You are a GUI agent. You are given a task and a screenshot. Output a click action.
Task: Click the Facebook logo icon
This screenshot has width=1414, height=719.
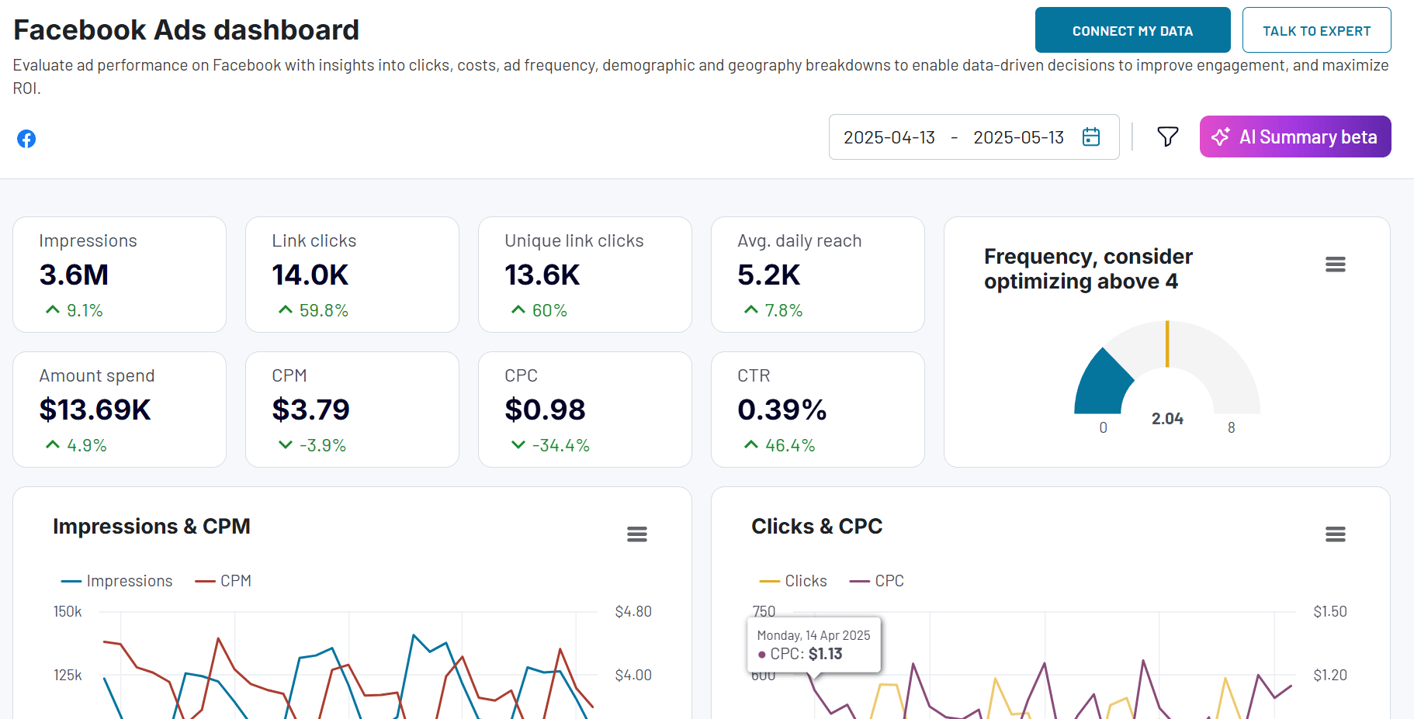click(x=26, y=139)
